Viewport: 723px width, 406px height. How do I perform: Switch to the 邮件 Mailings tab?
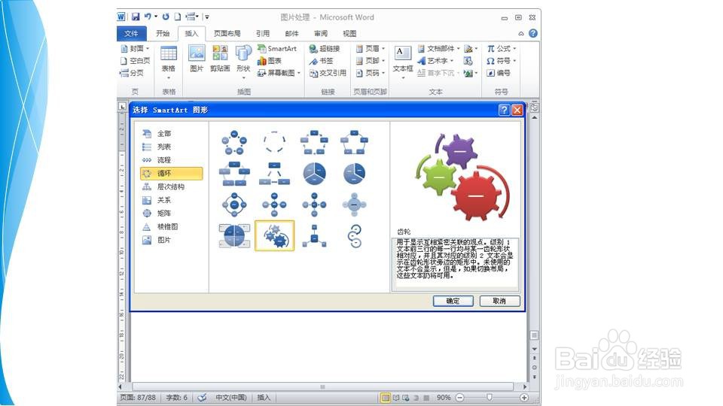click(292, 33)
